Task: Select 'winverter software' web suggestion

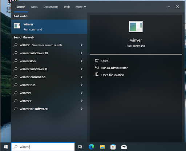Action: click(49, 109)
